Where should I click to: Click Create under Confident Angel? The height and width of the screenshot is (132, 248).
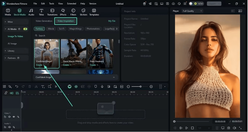[40, 65]
